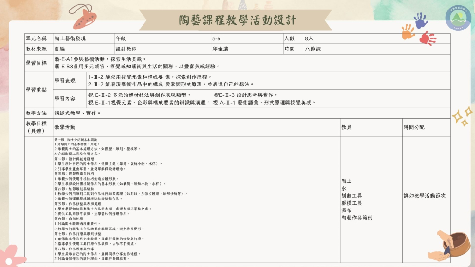Click the '學習目標' label cell
Screen dimensions: 475x267
pos(38,63)
